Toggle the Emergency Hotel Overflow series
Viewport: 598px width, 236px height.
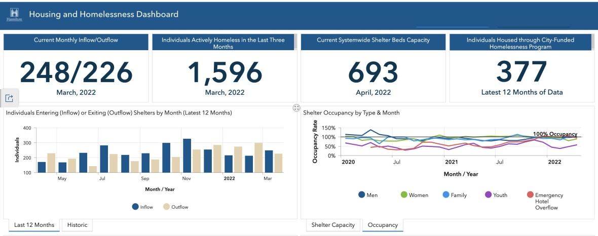point(530,195)
